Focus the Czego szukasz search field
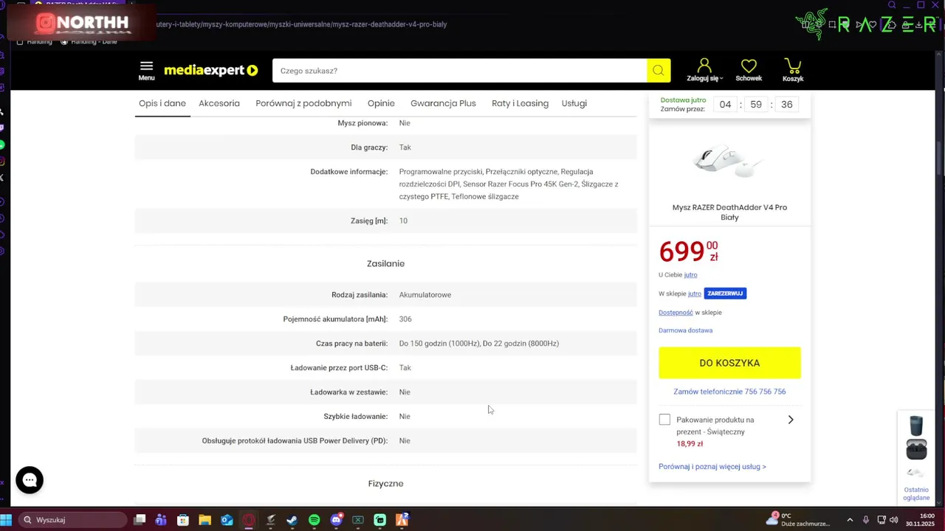This screenshot has width=945, height=531. click(x=459, y=71)
